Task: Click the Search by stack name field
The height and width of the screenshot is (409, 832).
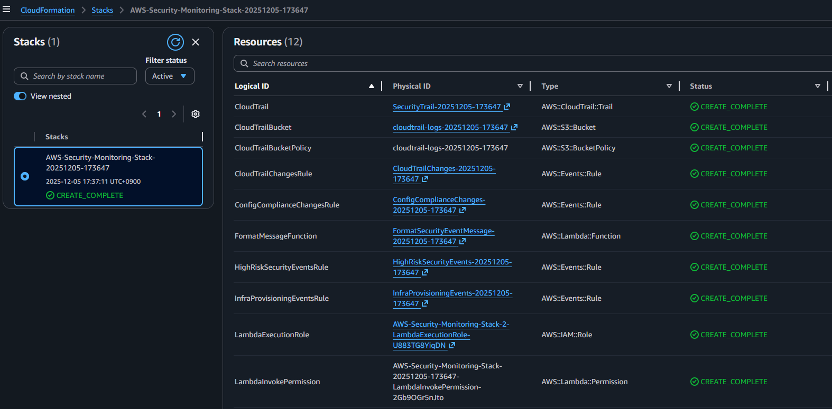Action: (75, 76)
